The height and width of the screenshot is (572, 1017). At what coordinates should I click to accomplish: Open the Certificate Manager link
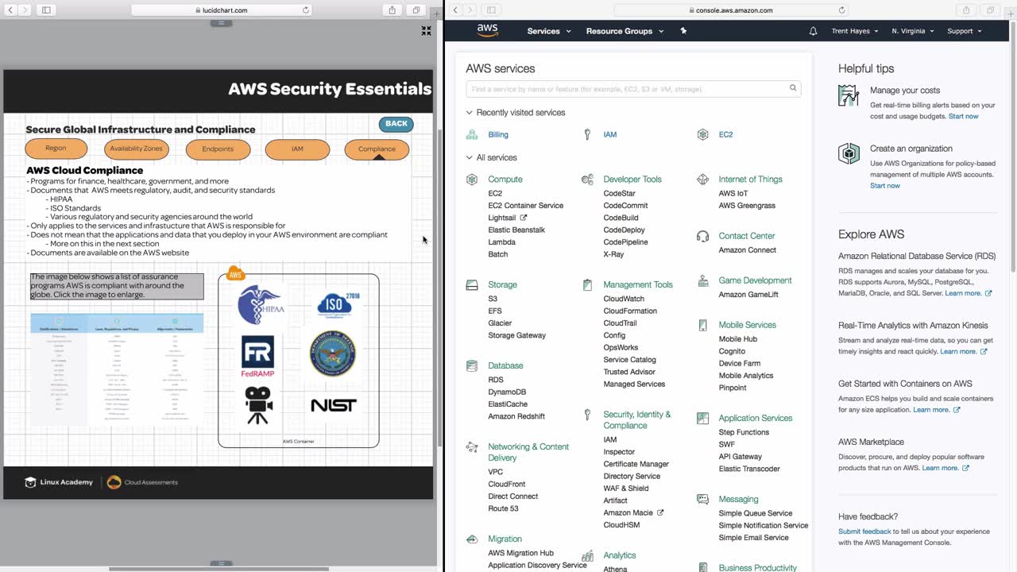(636, 464)
